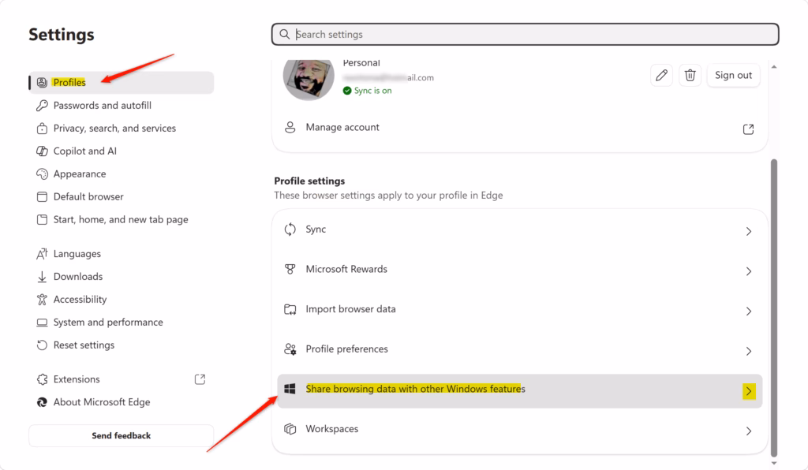
Task: Click the Microsoft Rewards trophy icon
Action: point(290,269)
